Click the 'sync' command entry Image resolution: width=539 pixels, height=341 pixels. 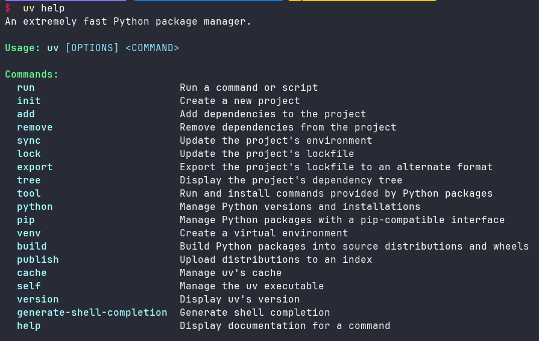pyautogui.click(x=29, y=141)
